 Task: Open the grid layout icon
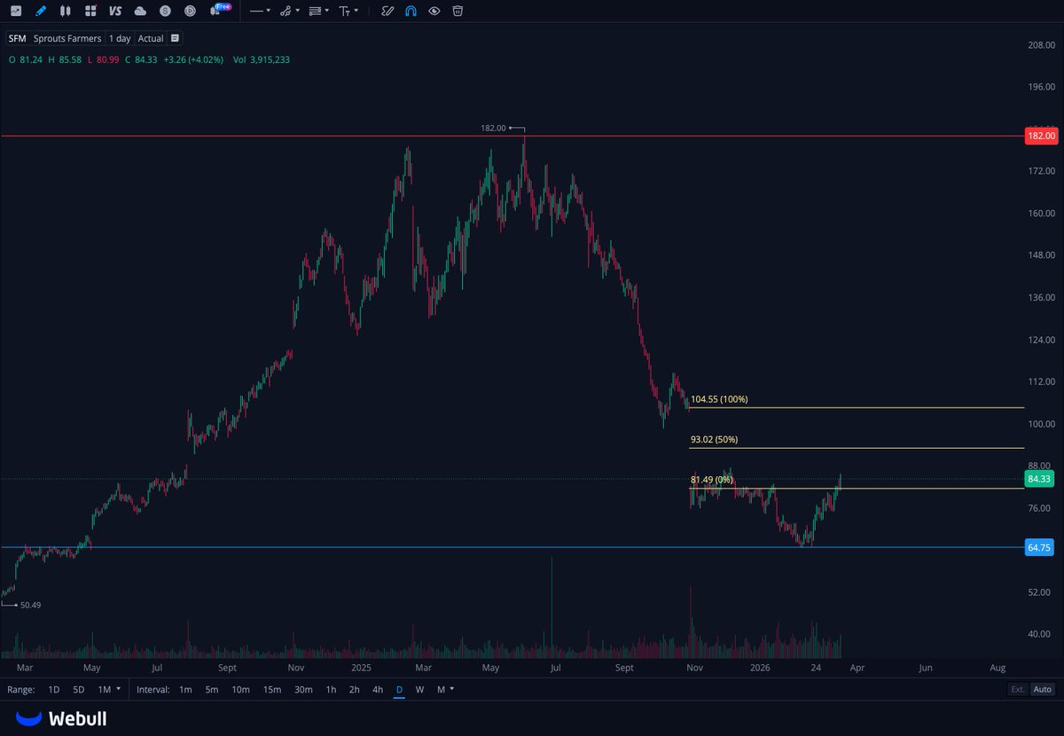pyautogui.click(x=90, y=11)
